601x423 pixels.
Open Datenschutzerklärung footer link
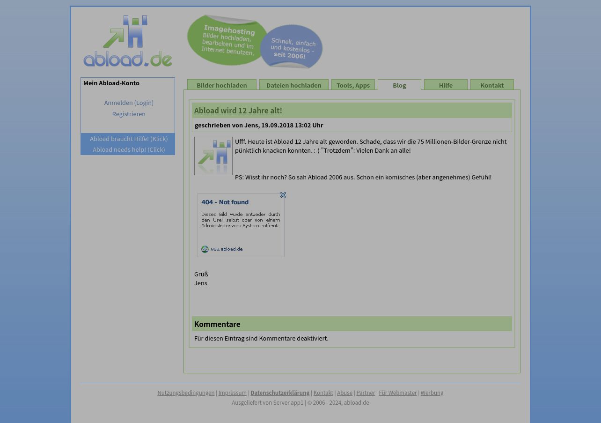pos(280,393)
